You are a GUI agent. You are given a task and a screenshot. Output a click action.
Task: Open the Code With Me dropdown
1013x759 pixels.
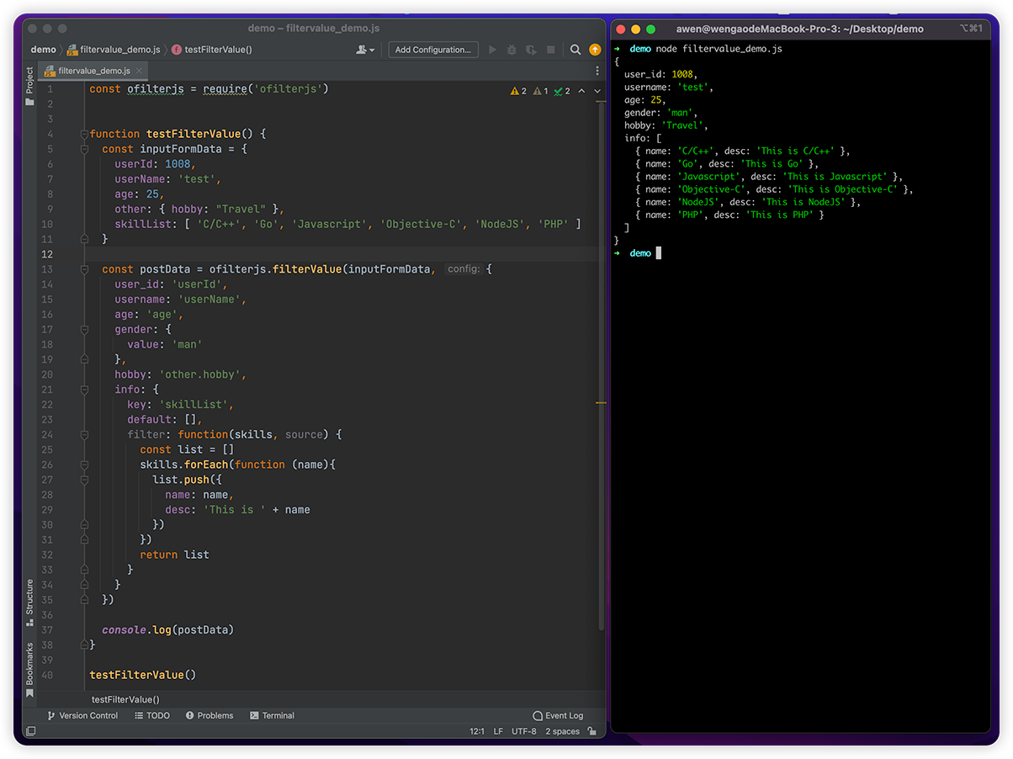point(365,50)
